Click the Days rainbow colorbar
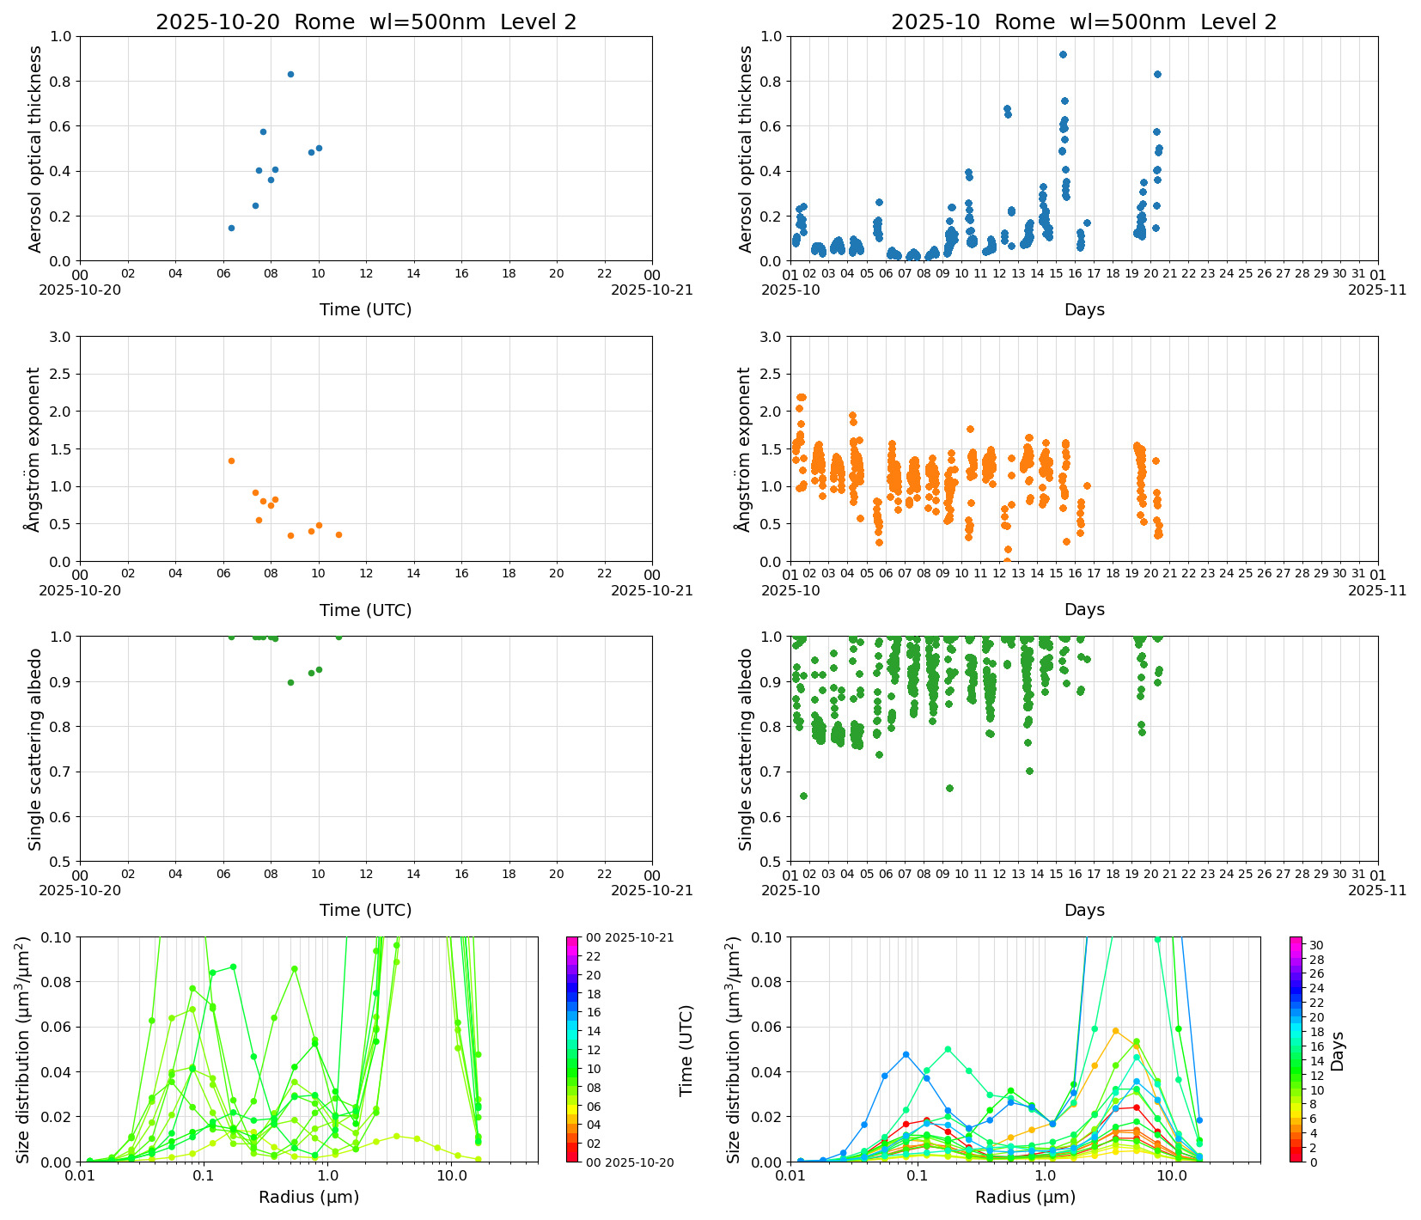 point(1296,1049)
